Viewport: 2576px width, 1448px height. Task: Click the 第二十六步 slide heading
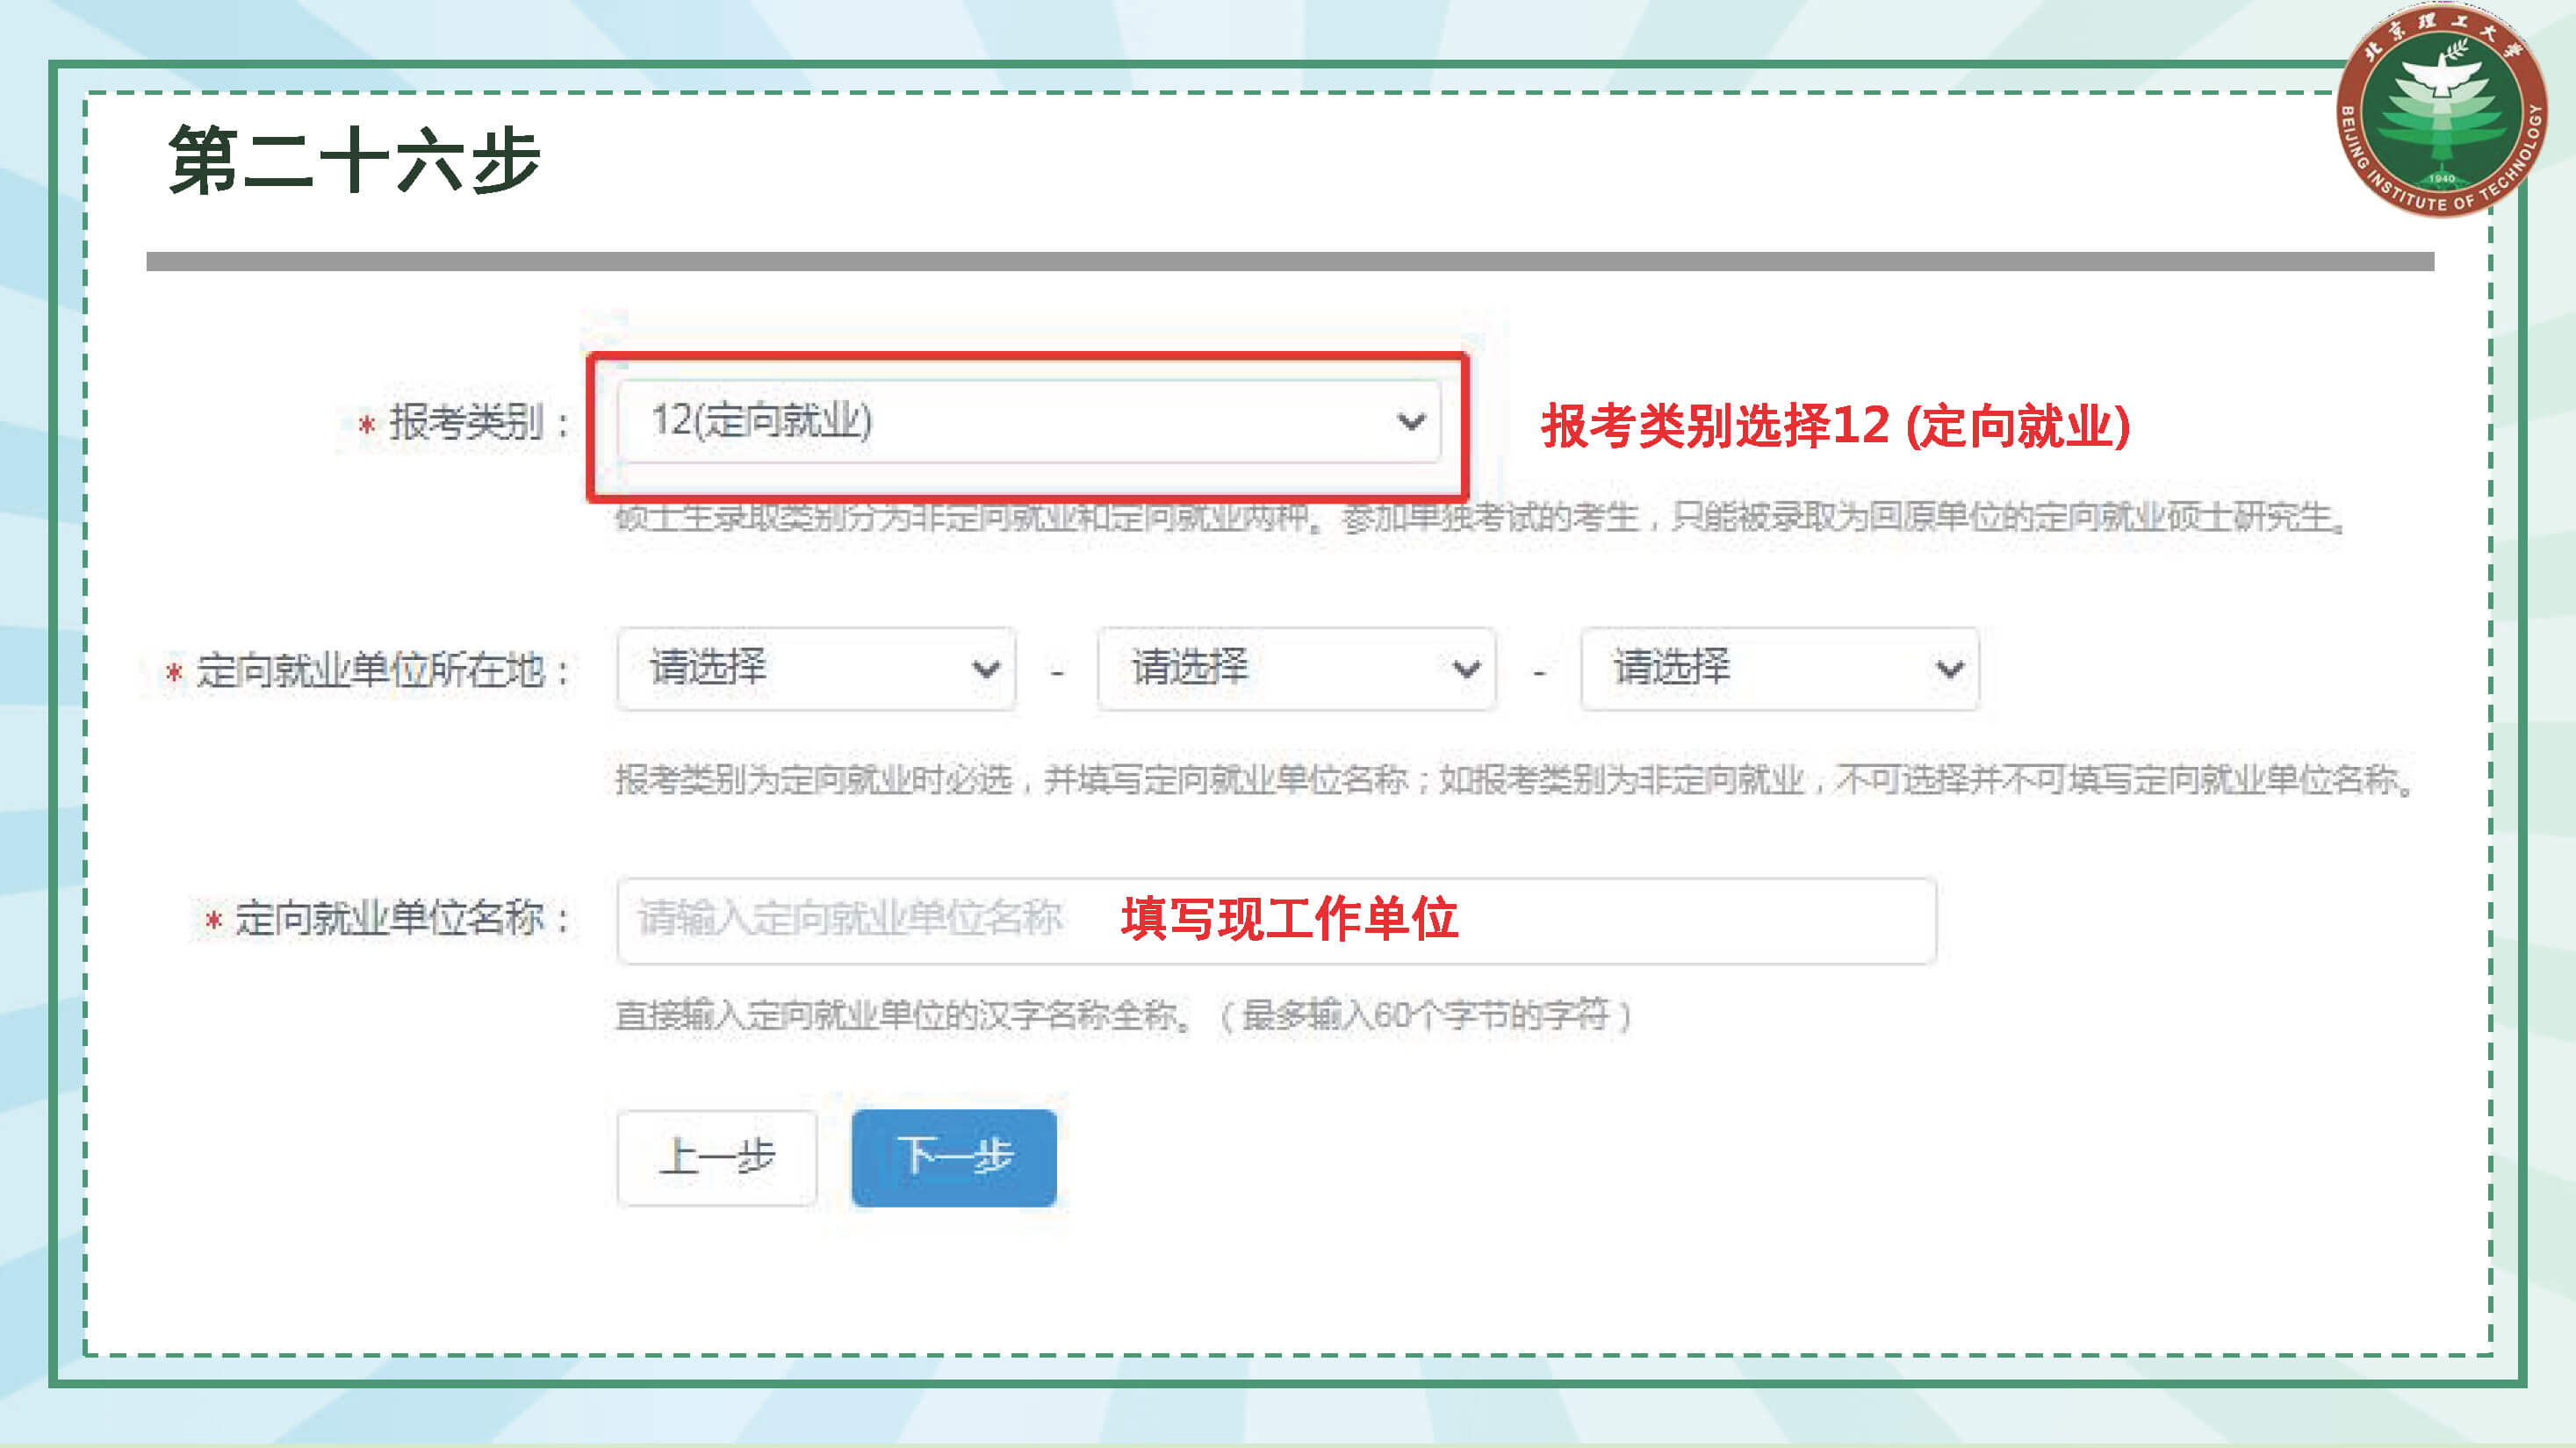(354, 161)
